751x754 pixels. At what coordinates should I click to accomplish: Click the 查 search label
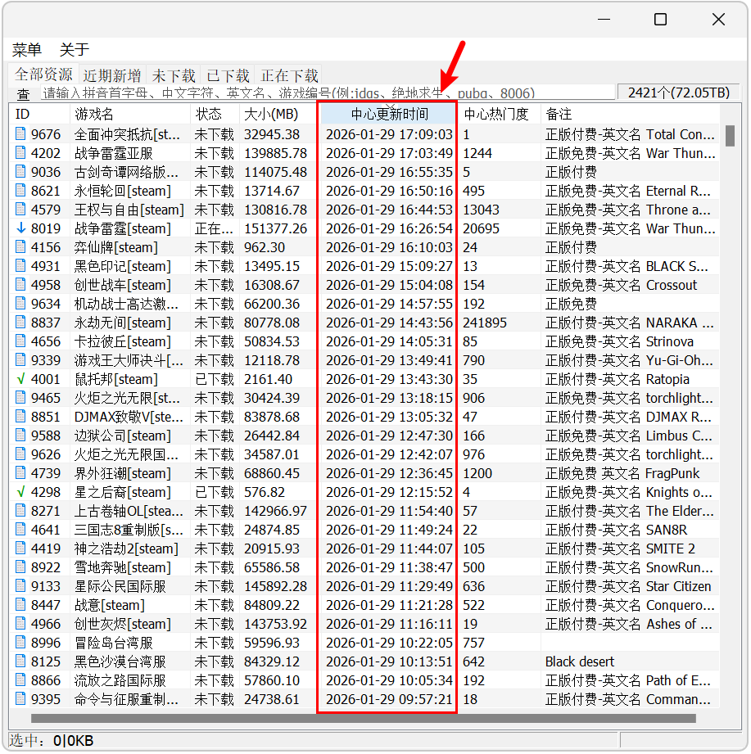23,94
